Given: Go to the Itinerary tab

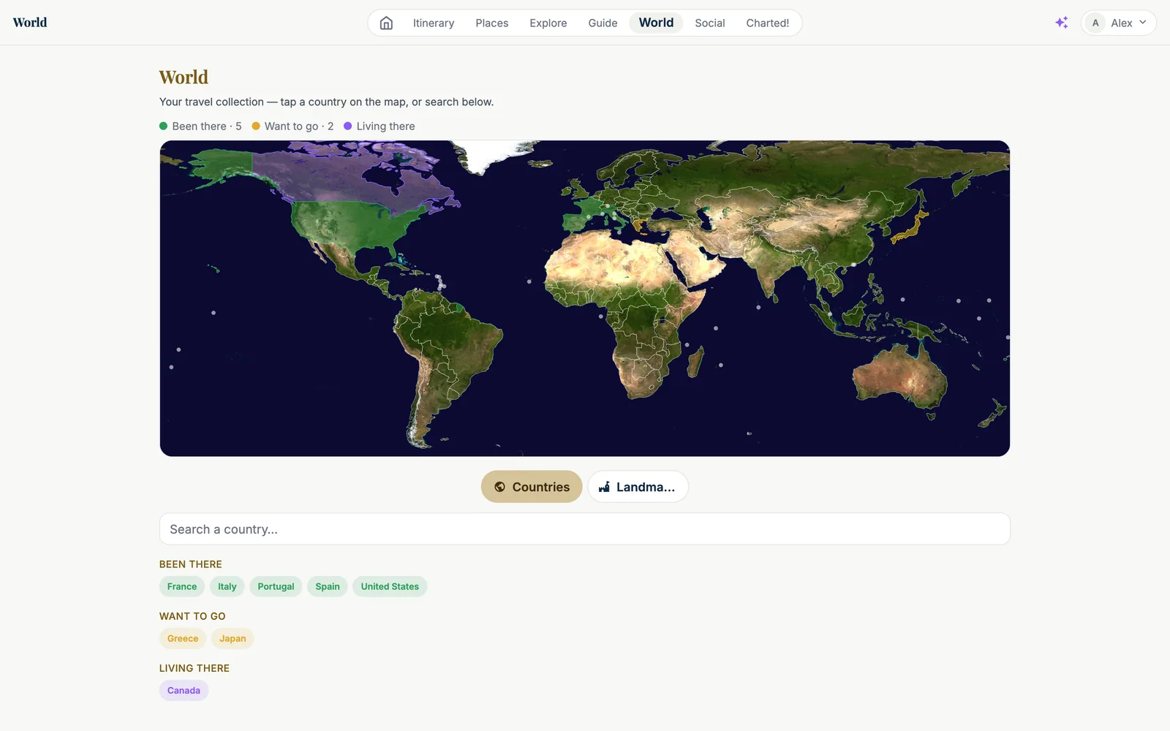Looking at the screenshot, I should coord(434,23).
